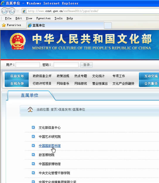Open the 营业性演出 link
159x183 pixels.
100,83
